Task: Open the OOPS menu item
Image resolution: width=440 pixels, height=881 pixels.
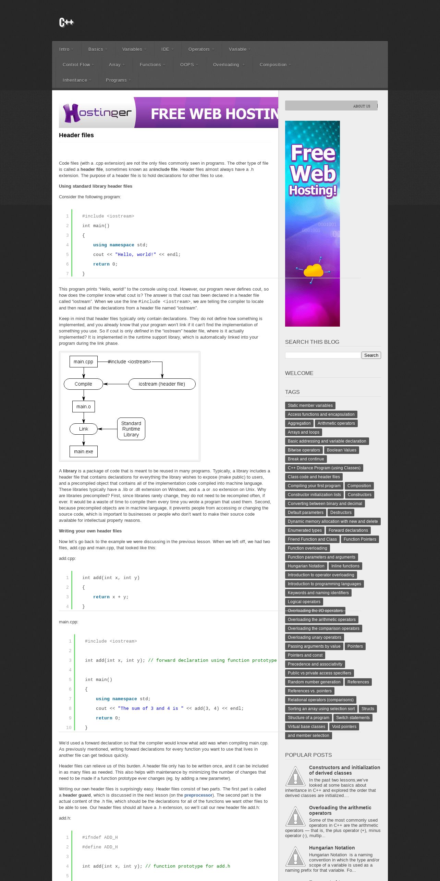Action: click(189, 64)
